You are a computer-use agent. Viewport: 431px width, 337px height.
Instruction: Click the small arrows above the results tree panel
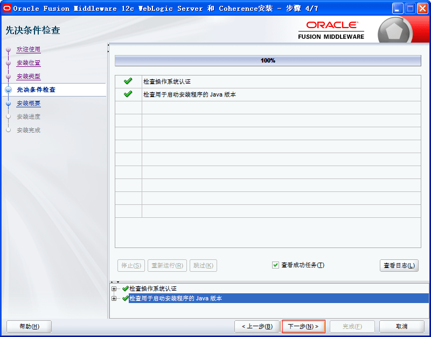[x=115, y=282]
